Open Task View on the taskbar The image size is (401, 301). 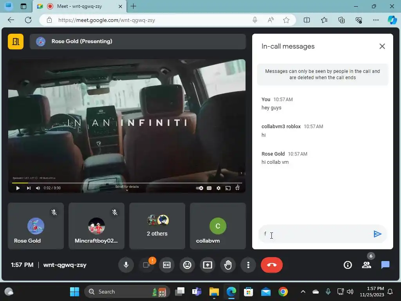coord(179,292)
